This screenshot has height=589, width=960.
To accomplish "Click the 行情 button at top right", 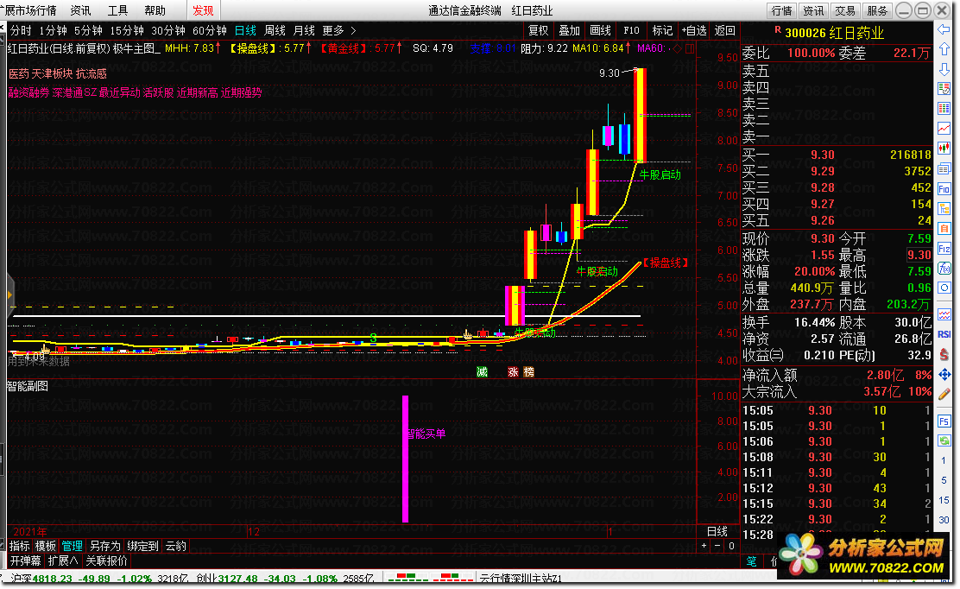I will click(782, 10).
